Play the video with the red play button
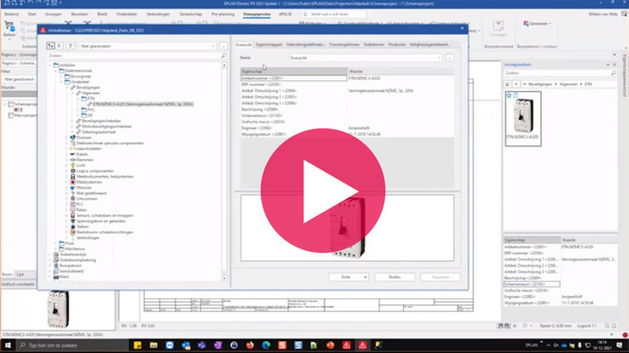 pos(323,191)
